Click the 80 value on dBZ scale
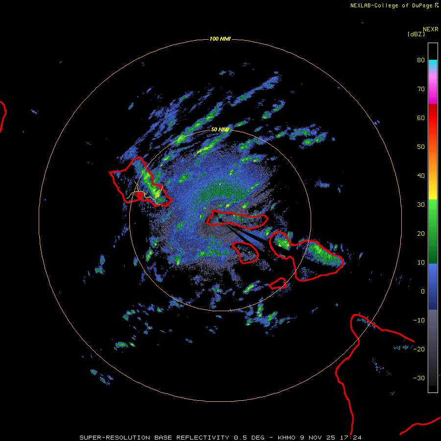Viewport: 441px width, 441px height. [421, 60]
